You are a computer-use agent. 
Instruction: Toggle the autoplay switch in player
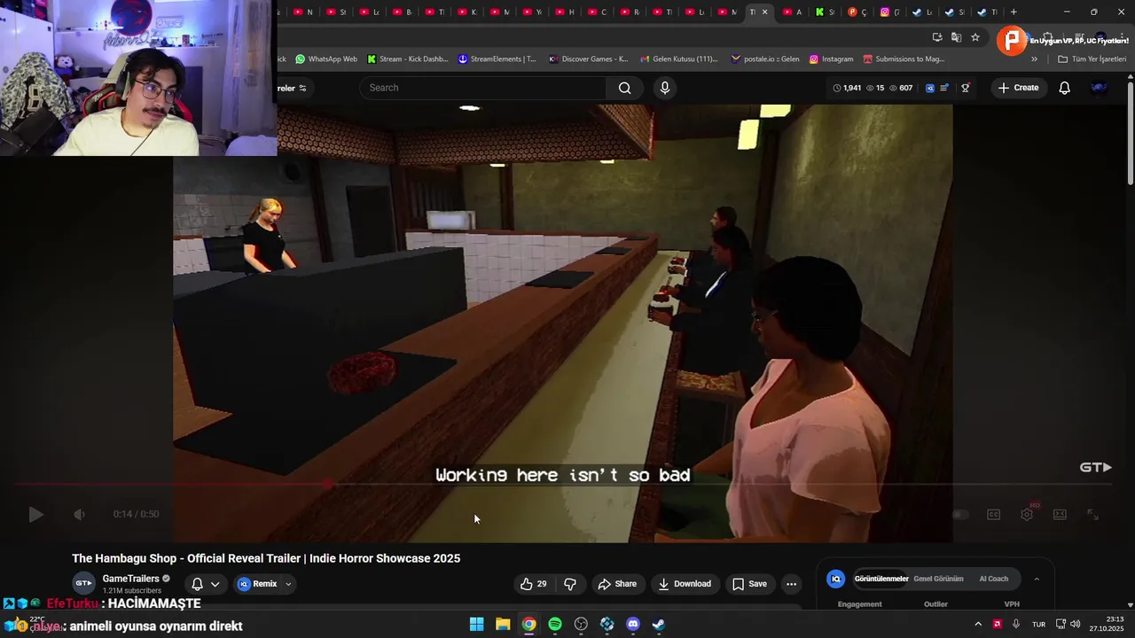(x=959, y=515)
